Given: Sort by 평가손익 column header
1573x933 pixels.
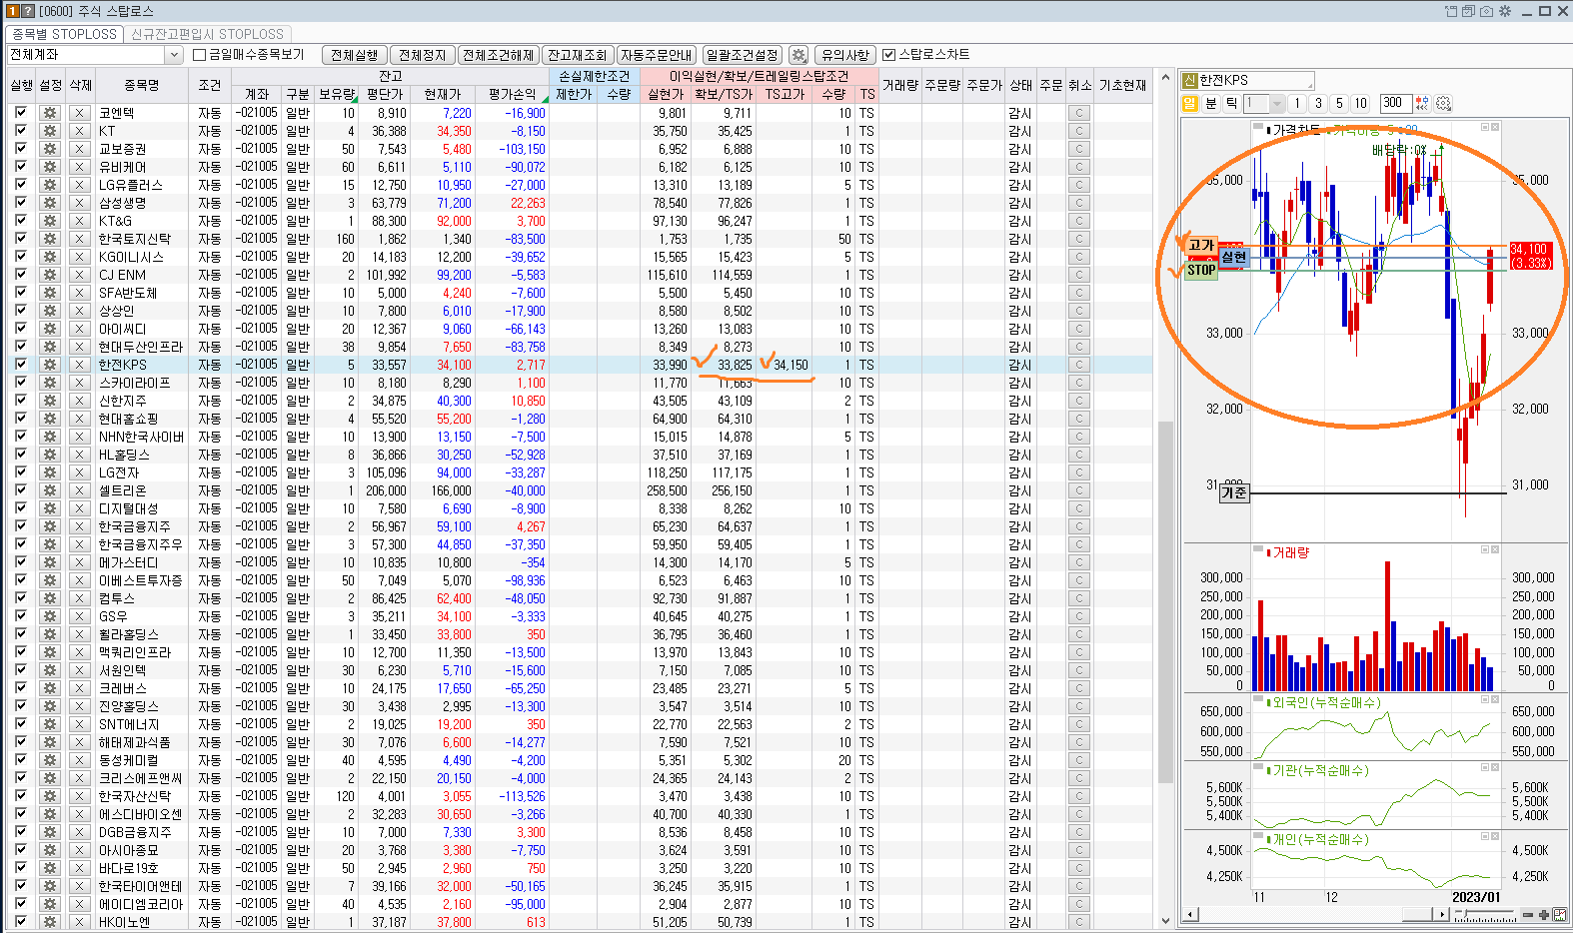Looking at the screenshot, I should coord(512,94).
